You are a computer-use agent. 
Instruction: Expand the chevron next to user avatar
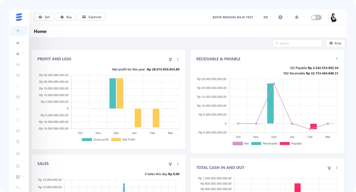pyautogui.click(x=341, y=17)
